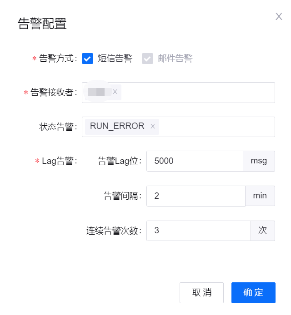Screen dimensions: 291x315
Task: Click empty area of 告警接收者 field
Action: click(x=196, y=93)
